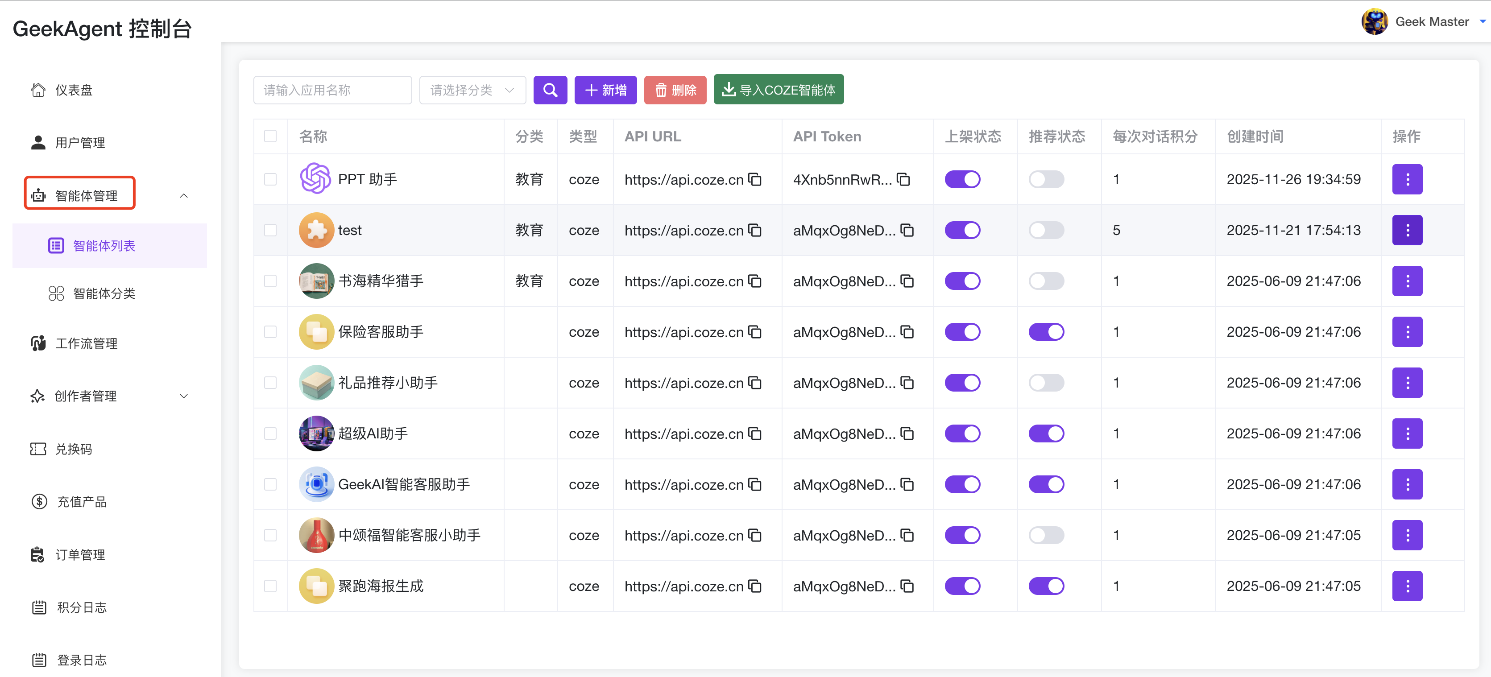1491x677 pixels.
Task: Select the 用户管理 user management icon
Action: pyautogui.click(x=38, y=142)
